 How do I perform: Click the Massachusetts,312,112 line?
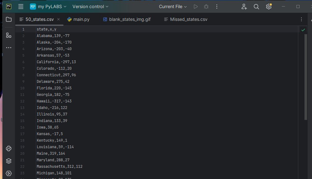(59, 167)
